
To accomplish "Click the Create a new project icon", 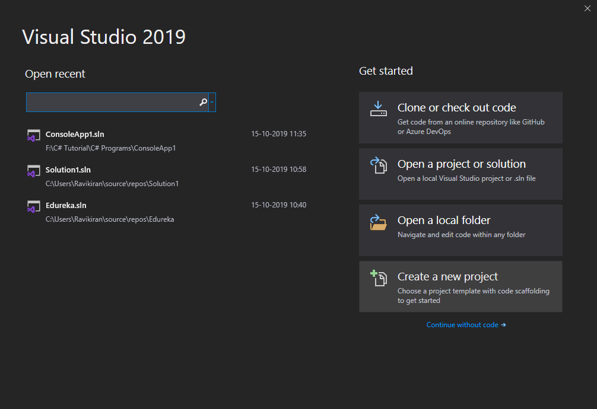I will click(379, 278).
